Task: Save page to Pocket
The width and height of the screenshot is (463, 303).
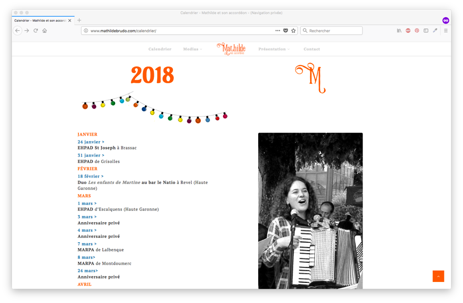Action: [x=286, y=31]
